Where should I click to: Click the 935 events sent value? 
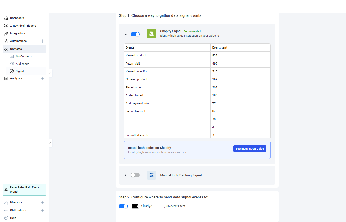click(x=215, y=55)
